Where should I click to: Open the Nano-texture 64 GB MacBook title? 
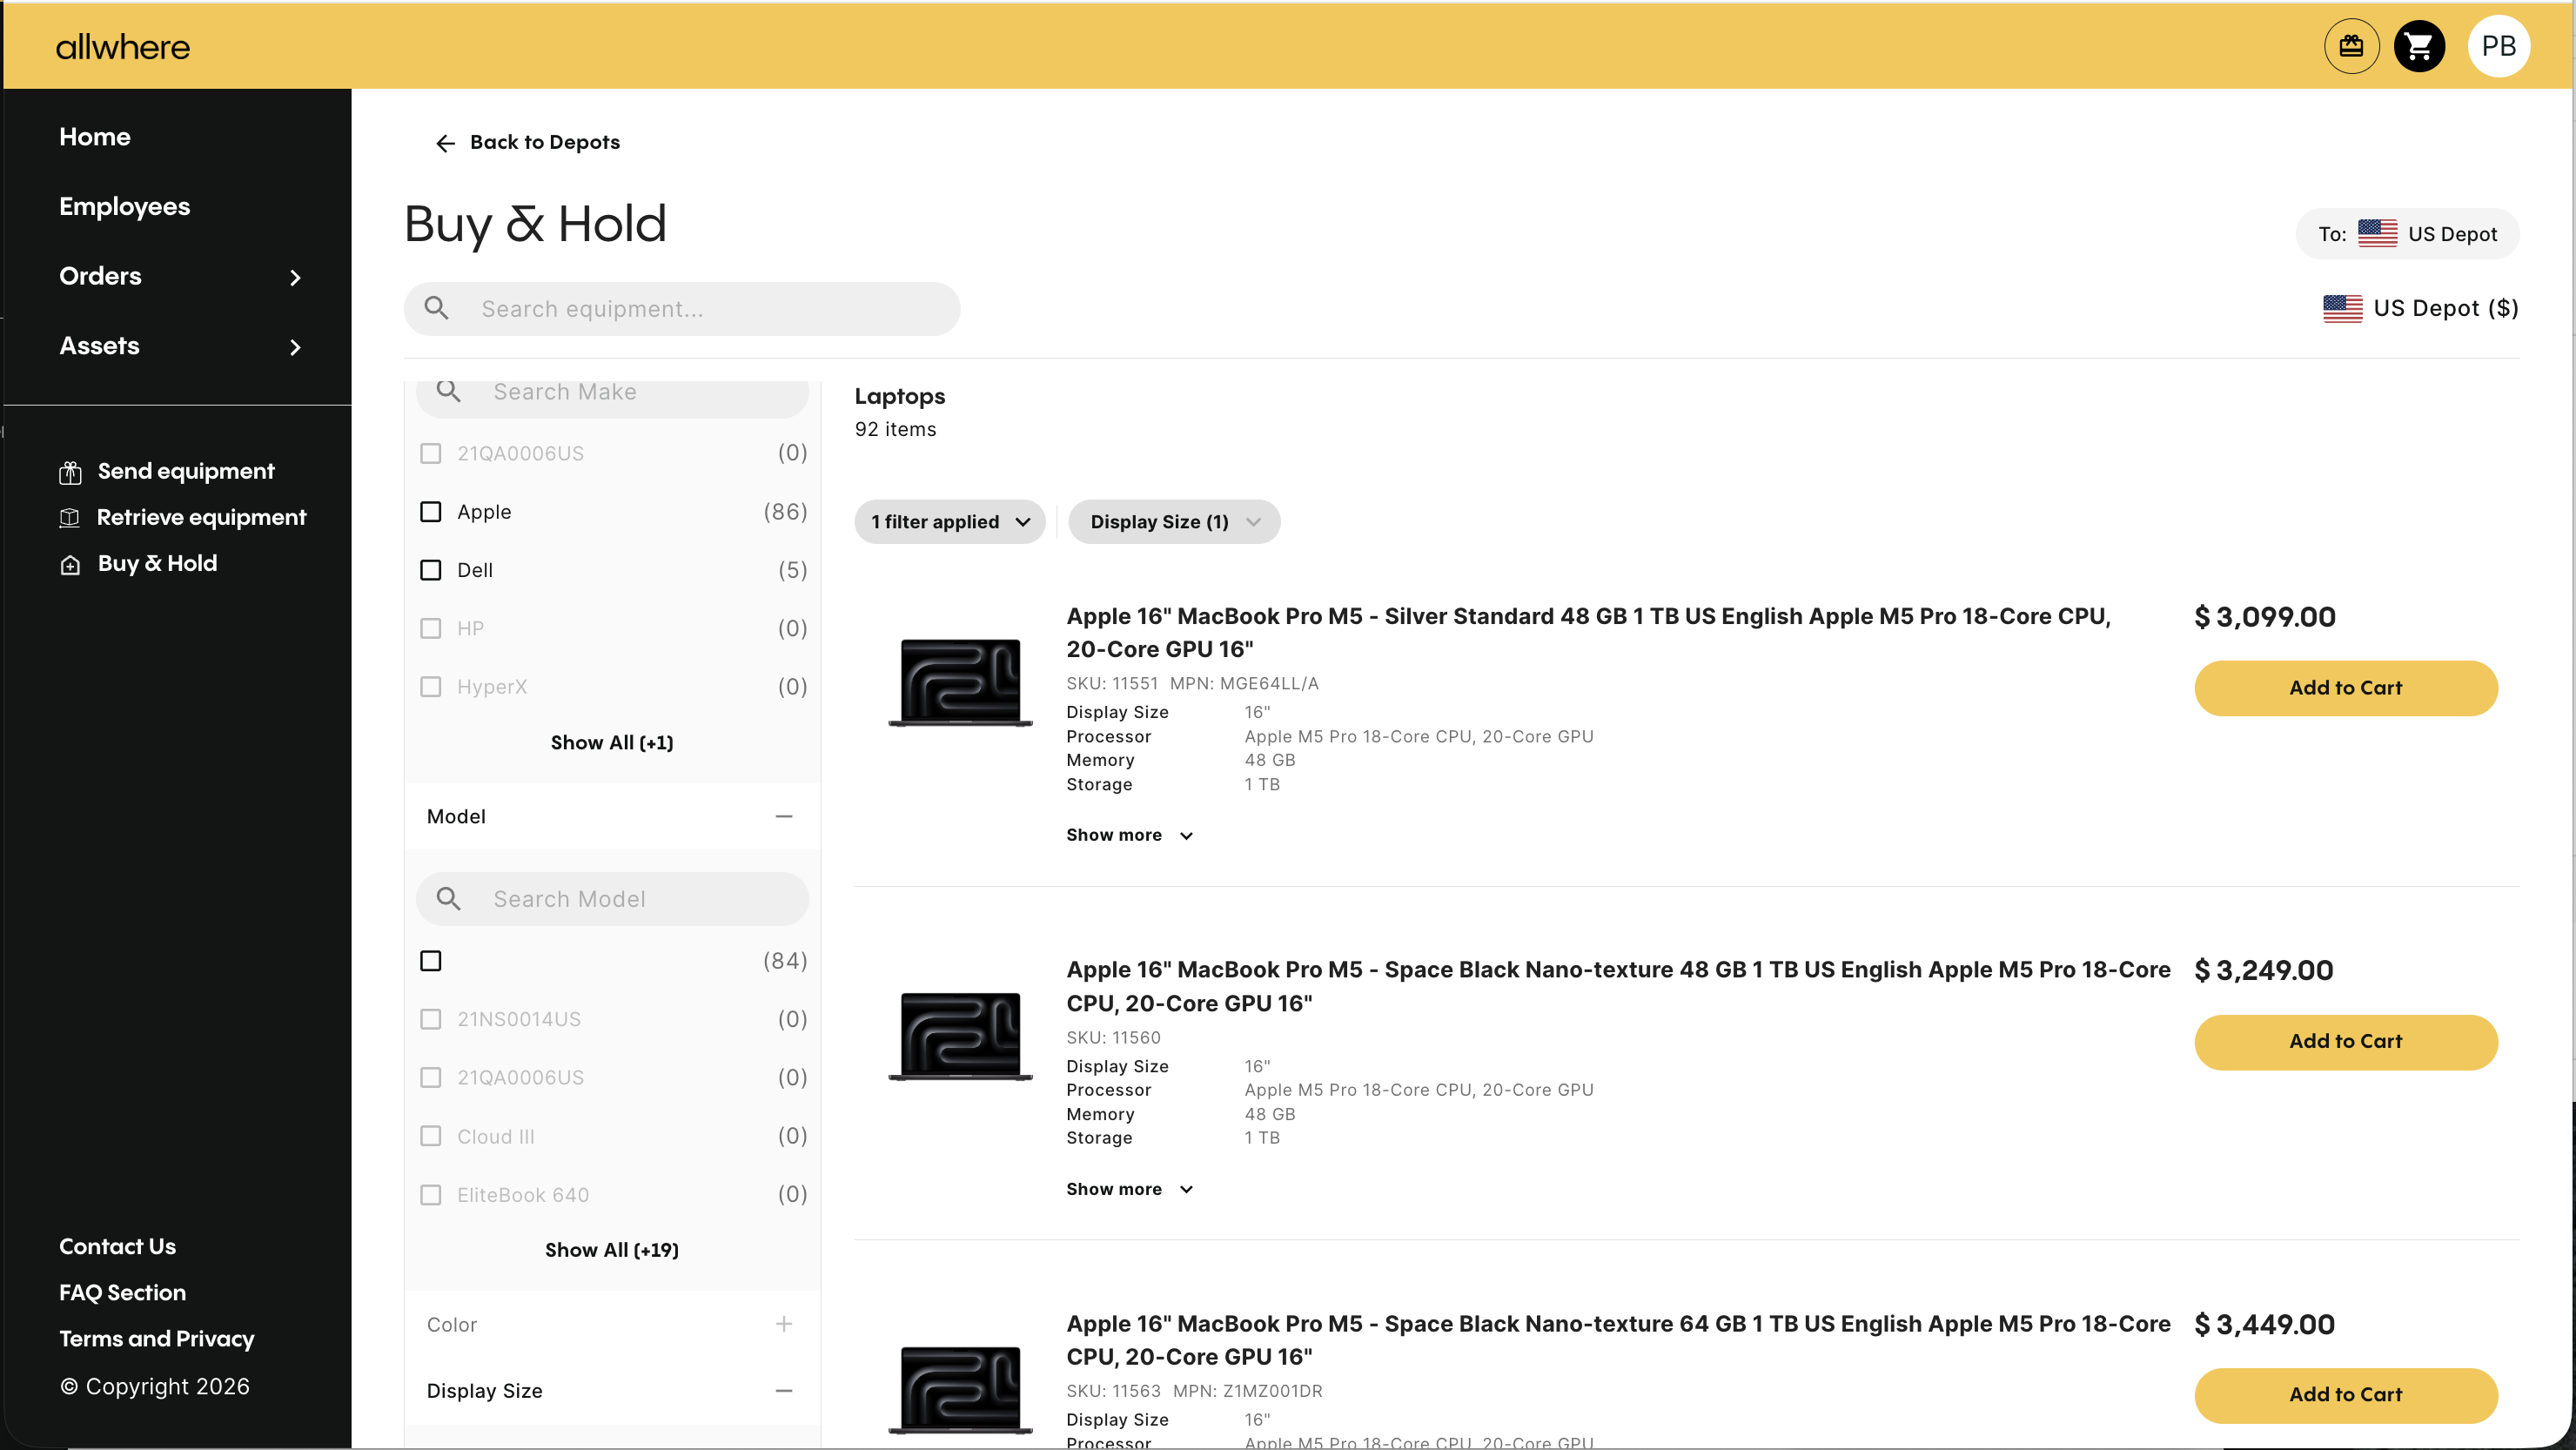(x=1618, y=1340)
